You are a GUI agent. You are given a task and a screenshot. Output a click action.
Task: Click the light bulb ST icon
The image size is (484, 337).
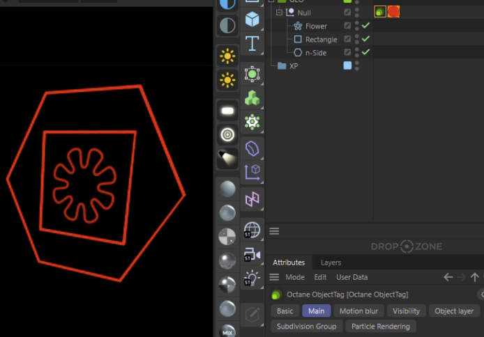click(x=252, y=278)
